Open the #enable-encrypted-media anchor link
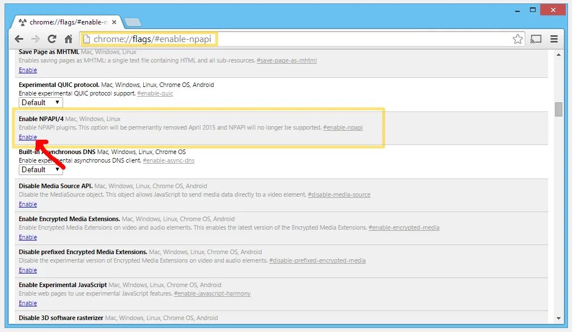572x332 pixels. coord(404,227)
